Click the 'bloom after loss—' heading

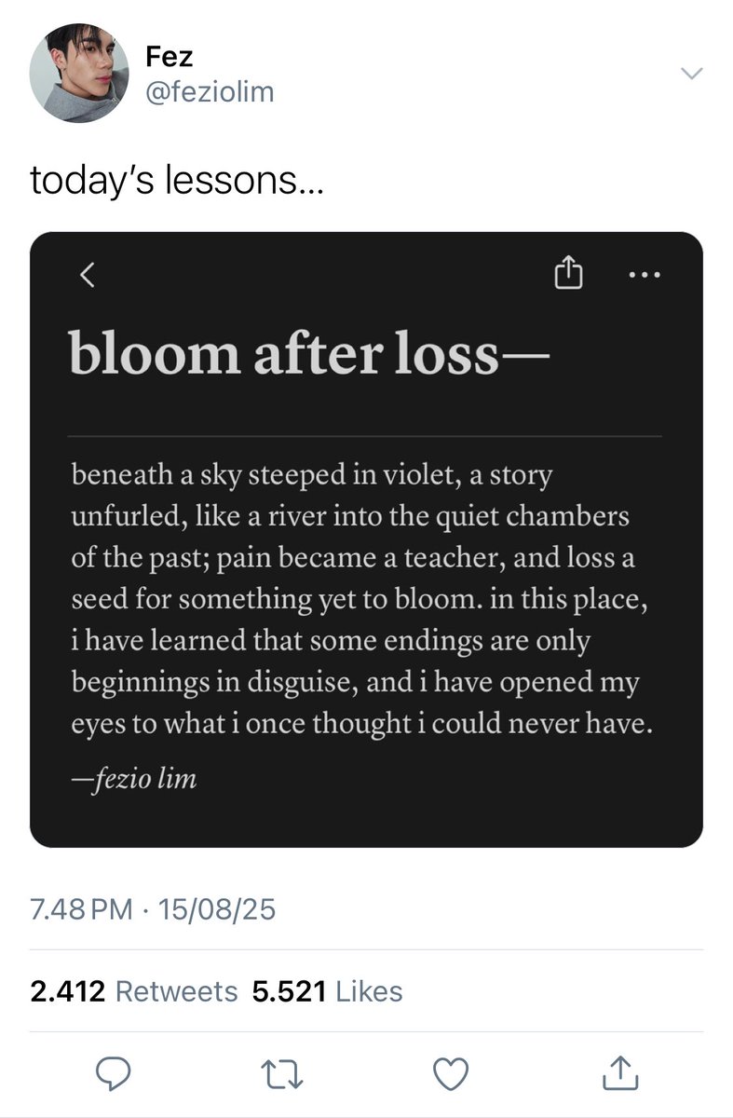tap(309, 354)
